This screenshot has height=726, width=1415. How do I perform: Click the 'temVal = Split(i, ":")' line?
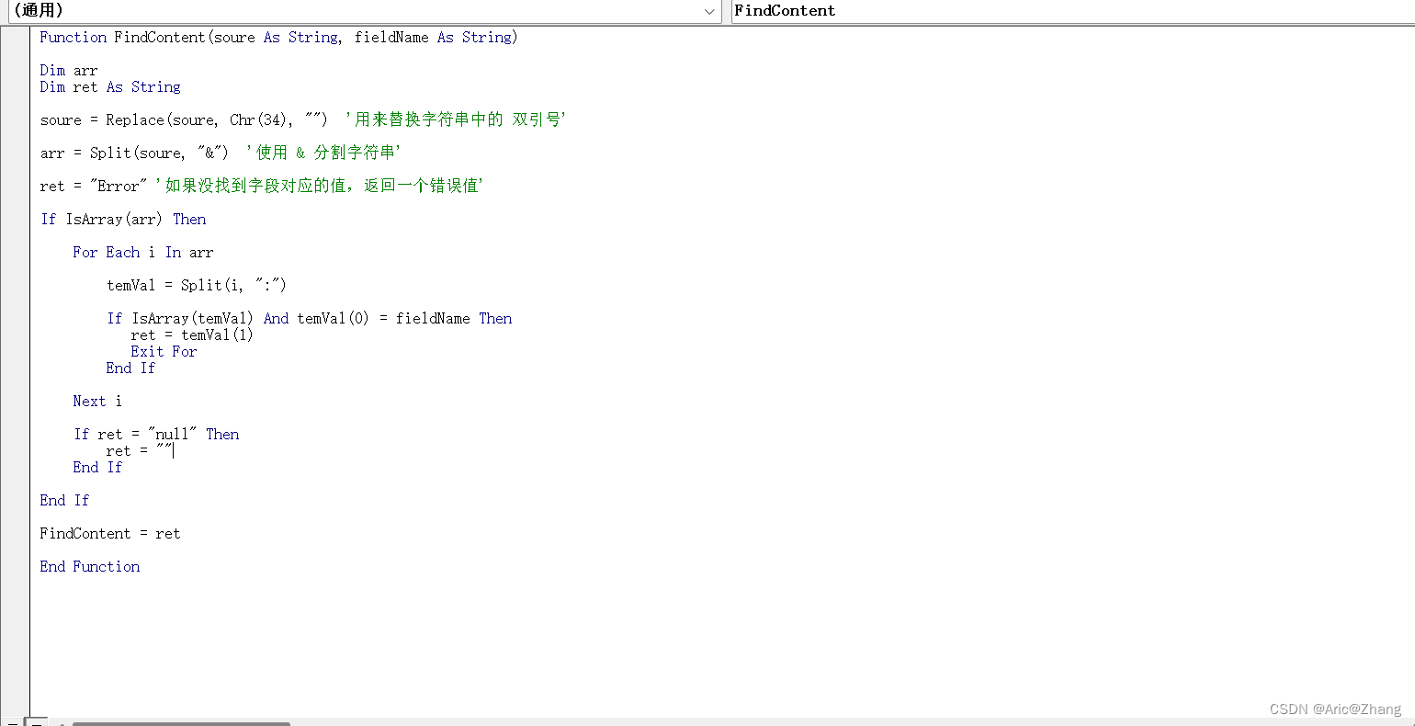[197, 285]
